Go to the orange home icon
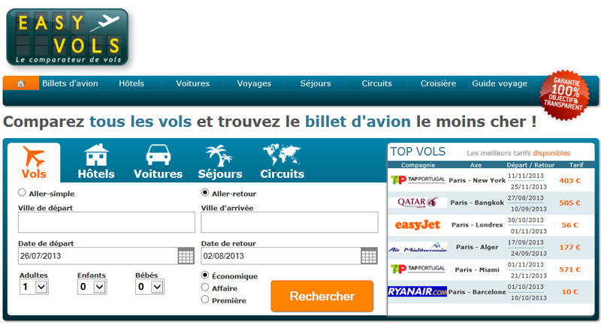 [x=21, y=83]
